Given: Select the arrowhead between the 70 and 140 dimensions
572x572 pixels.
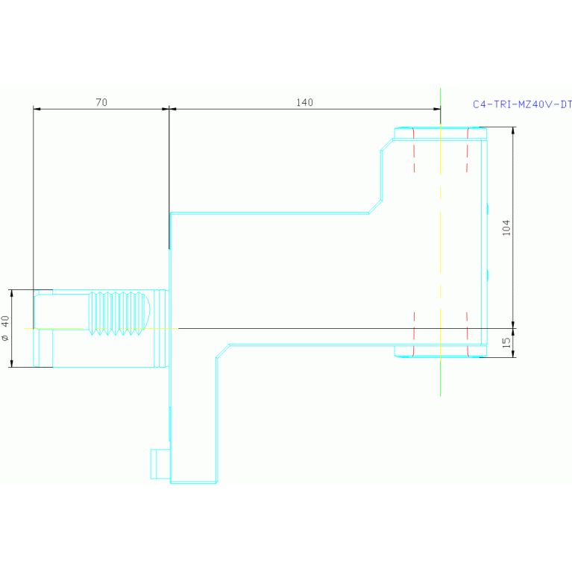Looking at the screenshot, I should coord(169,109).
